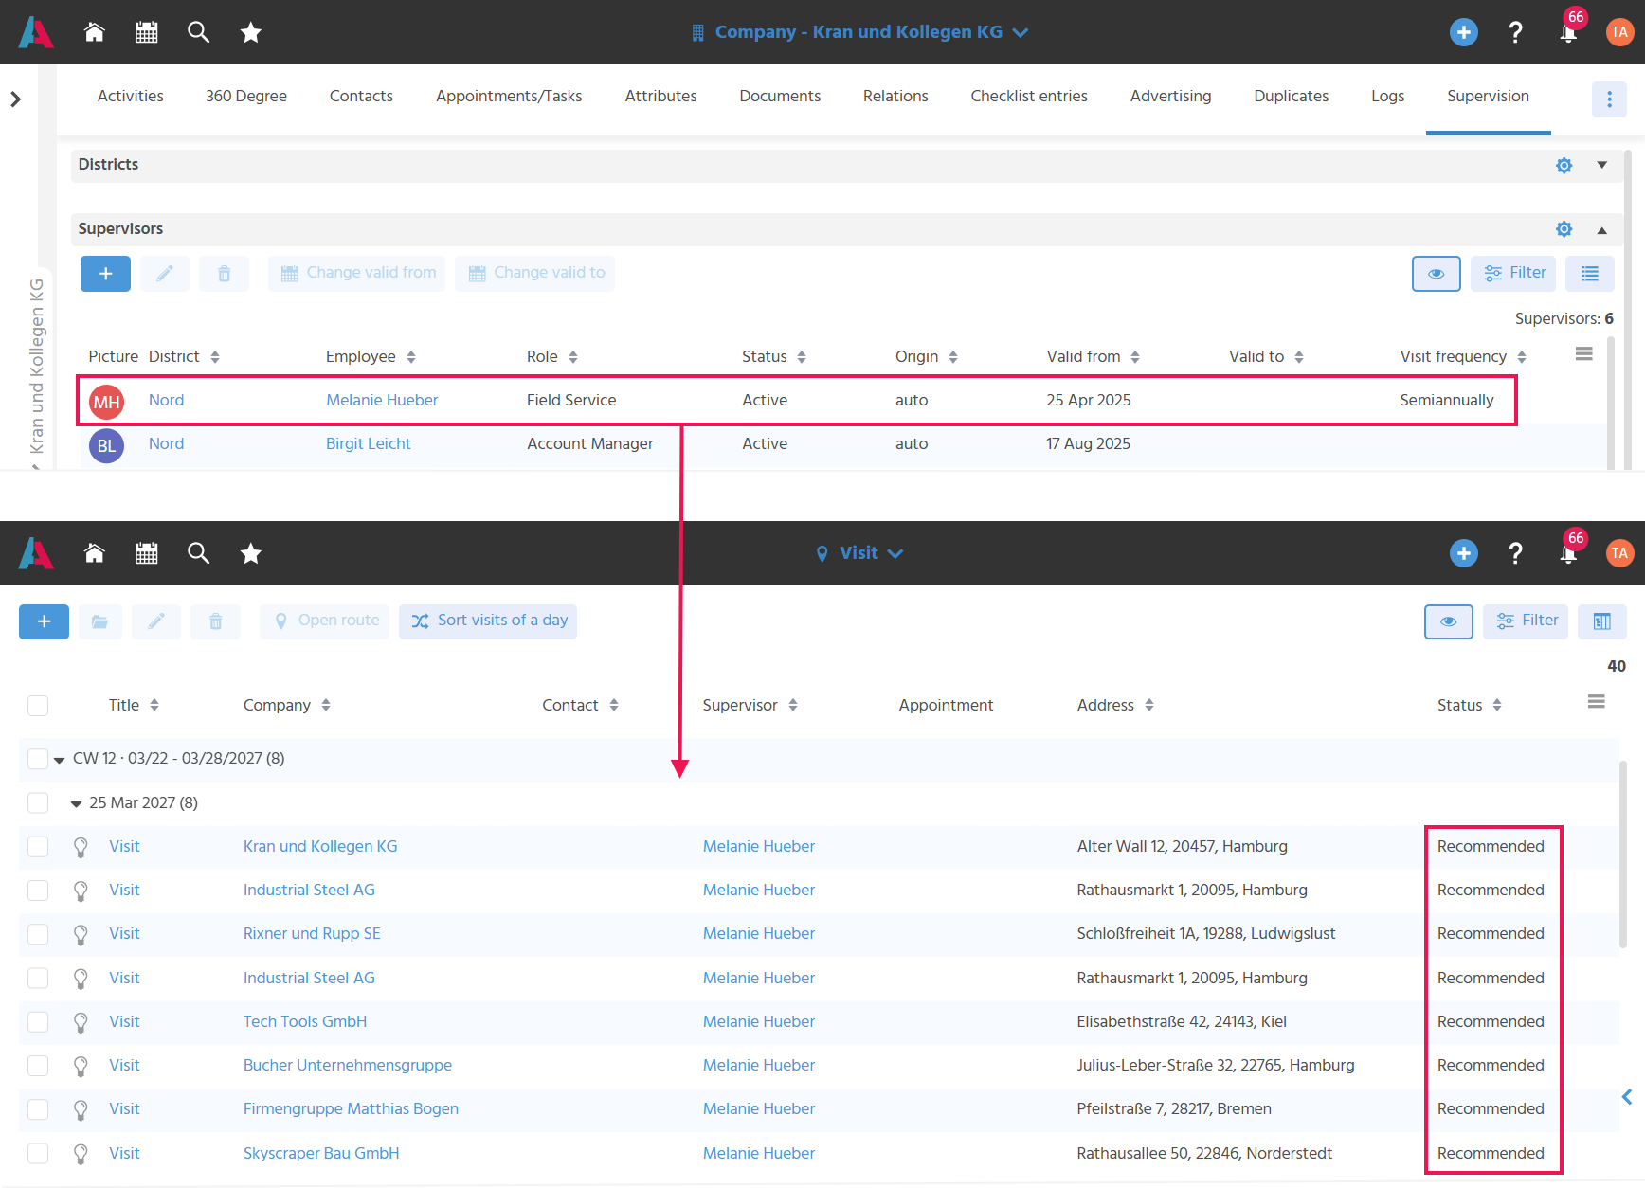
Task: Expand the left sidebar chevron
Action: tap(16, 99)
